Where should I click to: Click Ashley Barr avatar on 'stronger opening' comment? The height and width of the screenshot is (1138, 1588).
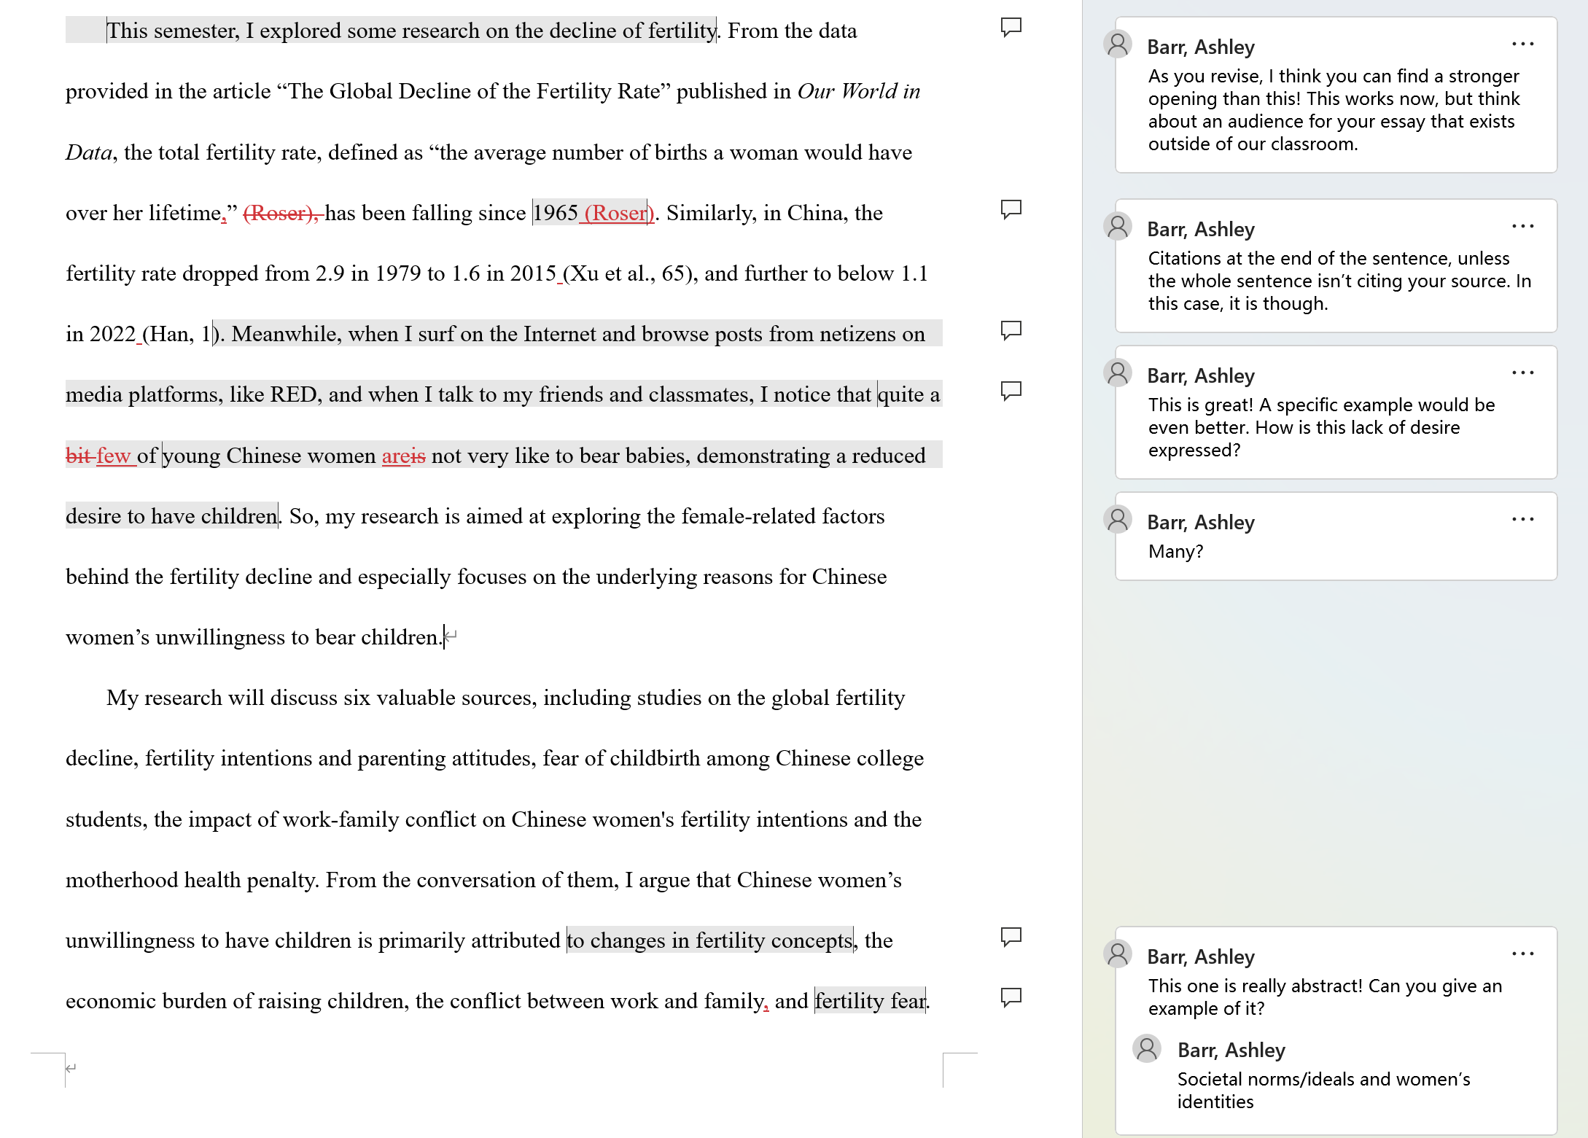coord(1118,44)
